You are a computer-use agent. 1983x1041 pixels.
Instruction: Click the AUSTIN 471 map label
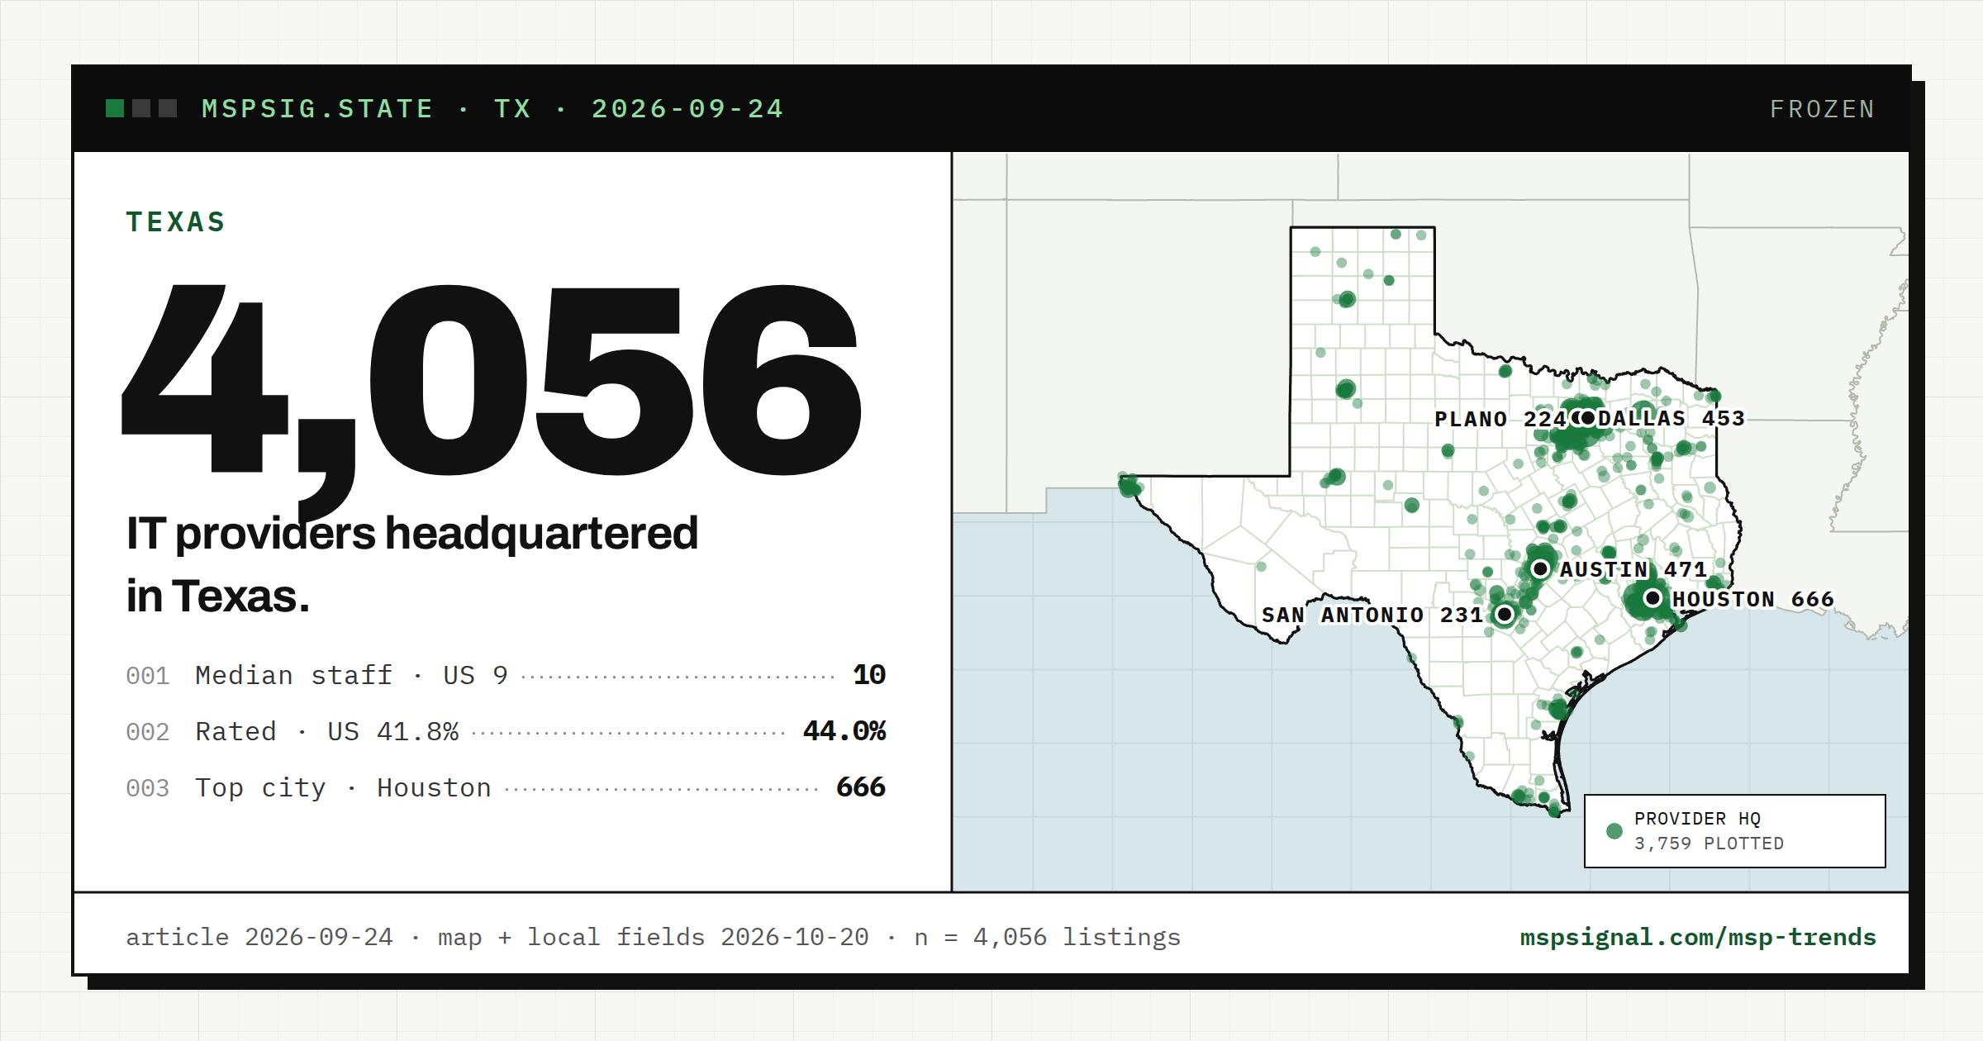tap(1633, 569)
